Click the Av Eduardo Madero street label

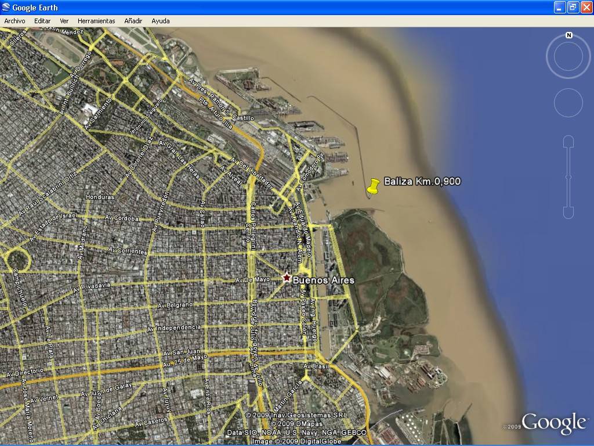[x=303, y=229]
